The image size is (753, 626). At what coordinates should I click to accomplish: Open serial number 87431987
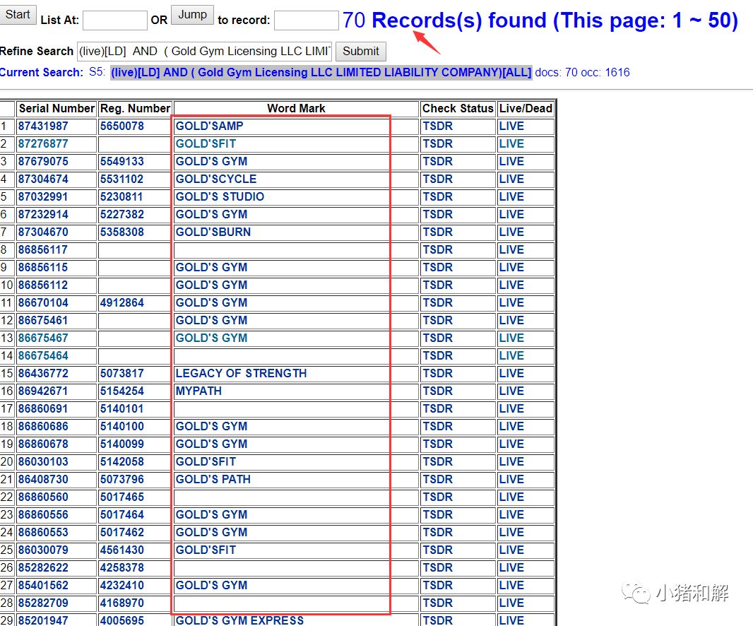click(43, 126)
